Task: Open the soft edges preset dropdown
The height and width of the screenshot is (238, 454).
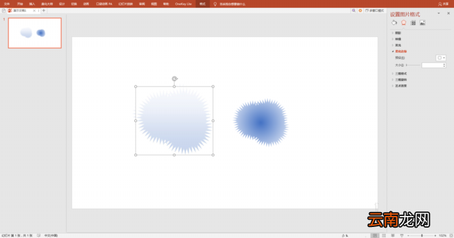Action: point(441,58)
